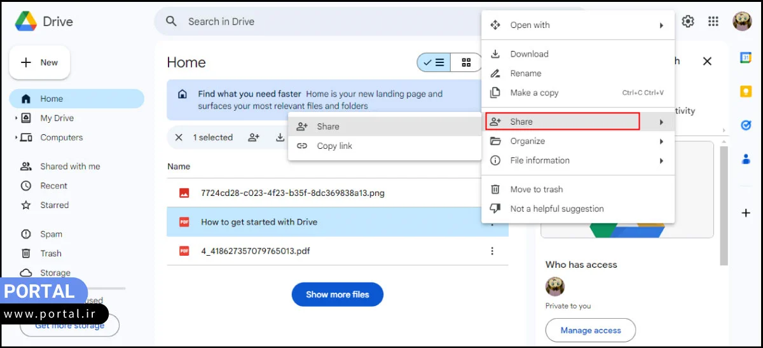Click the share person icon in selection toolbar

[x=254, y=137]
